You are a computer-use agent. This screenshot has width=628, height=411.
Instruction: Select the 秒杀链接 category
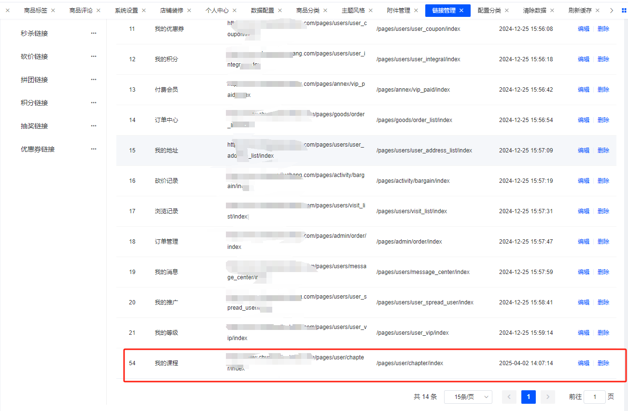(34, 33)
